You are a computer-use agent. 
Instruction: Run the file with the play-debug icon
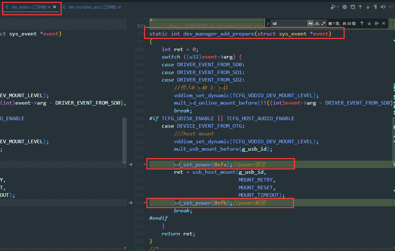[333, 7]
